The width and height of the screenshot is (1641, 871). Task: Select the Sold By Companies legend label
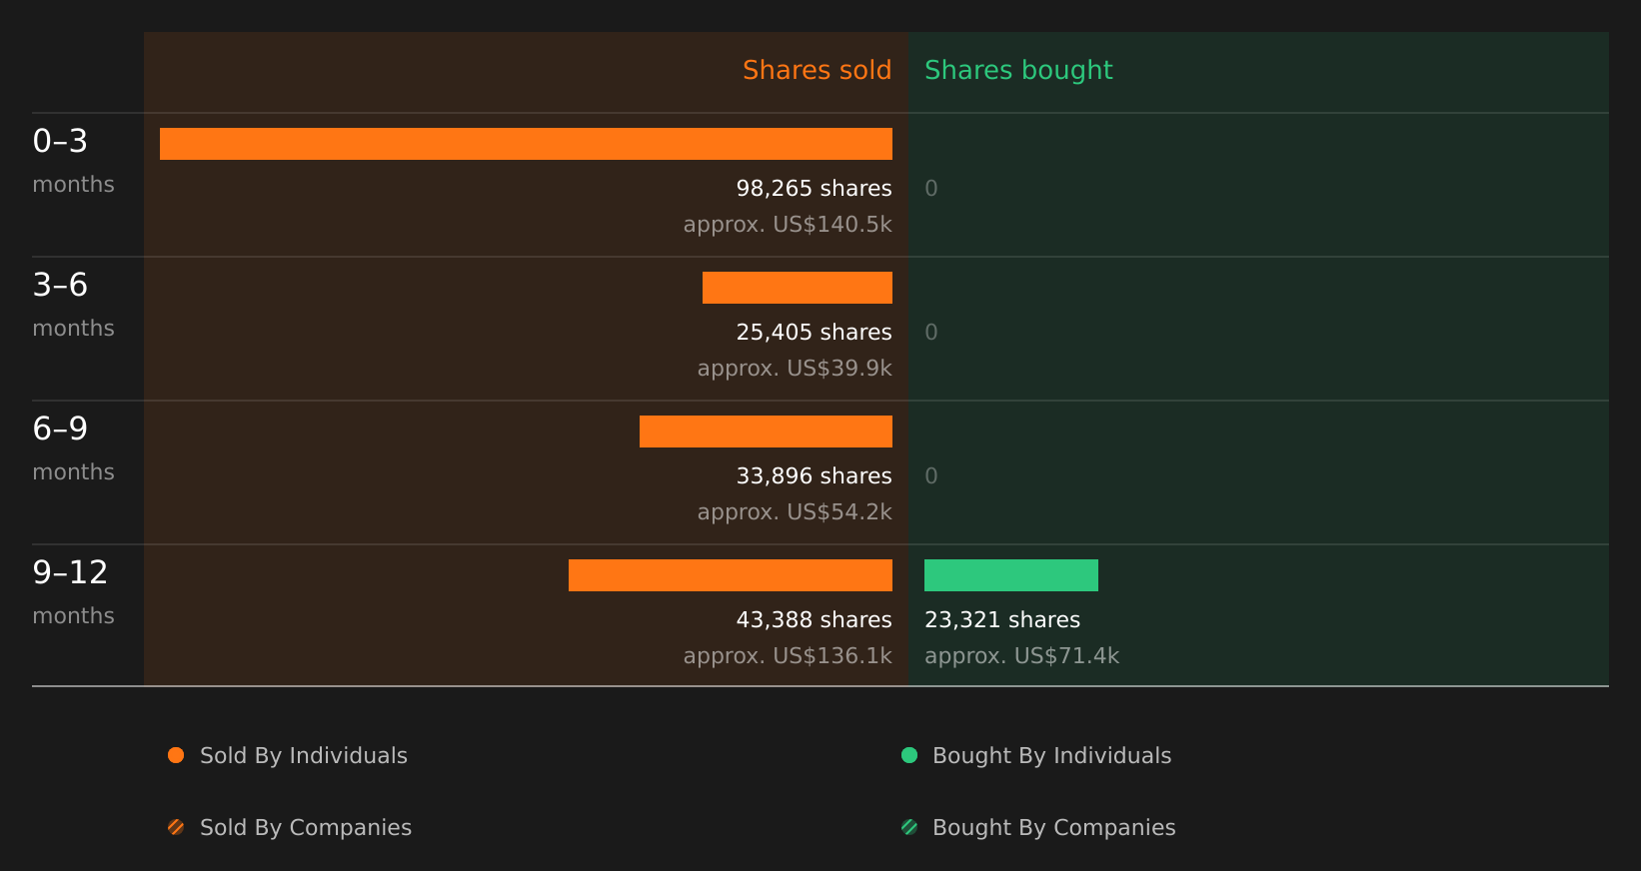[306, 828]
